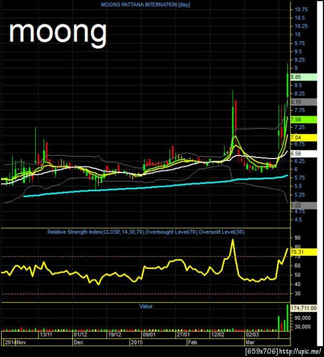This screenshot has height=357, width=324.
Task: Click the 12/02 date marker
Action: click(218, 335)
